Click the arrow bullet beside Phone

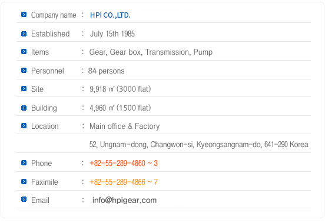(24, 163)
